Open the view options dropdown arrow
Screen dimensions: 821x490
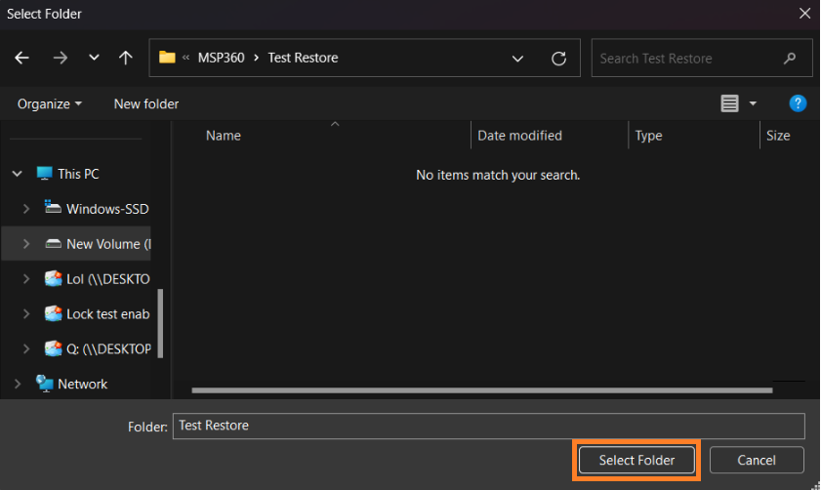pyautogui.click(x=753, y=103)
